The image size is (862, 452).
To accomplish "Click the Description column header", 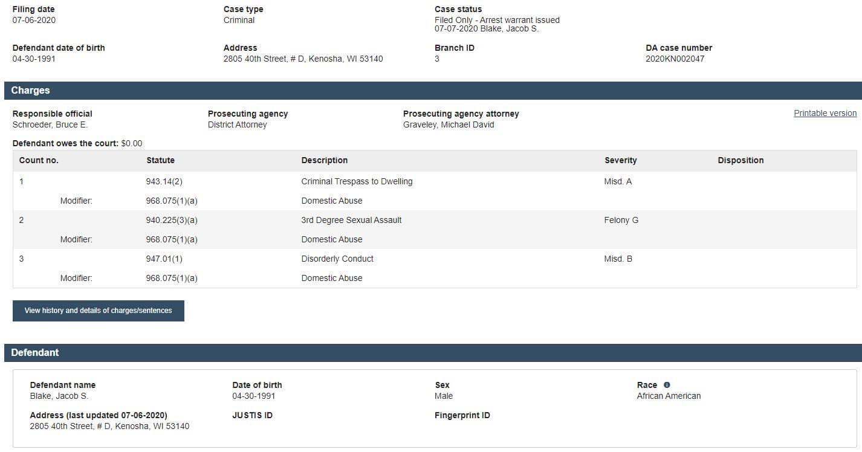I will tap(325, 160).
